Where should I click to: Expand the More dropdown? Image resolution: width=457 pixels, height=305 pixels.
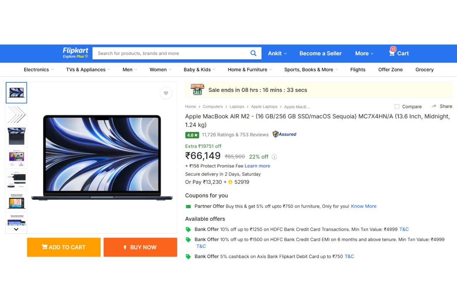tap(364, 53)
